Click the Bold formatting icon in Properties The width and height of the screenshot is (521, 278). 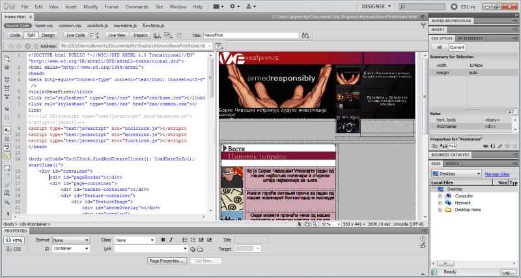click(x=162, y=240)
